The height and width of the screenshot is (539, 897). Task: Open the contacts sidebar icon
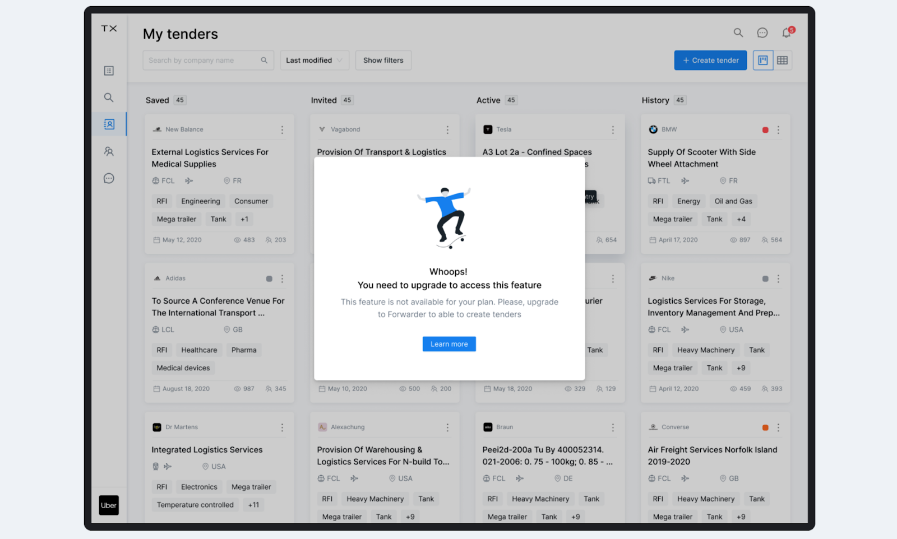coord(109,151)
